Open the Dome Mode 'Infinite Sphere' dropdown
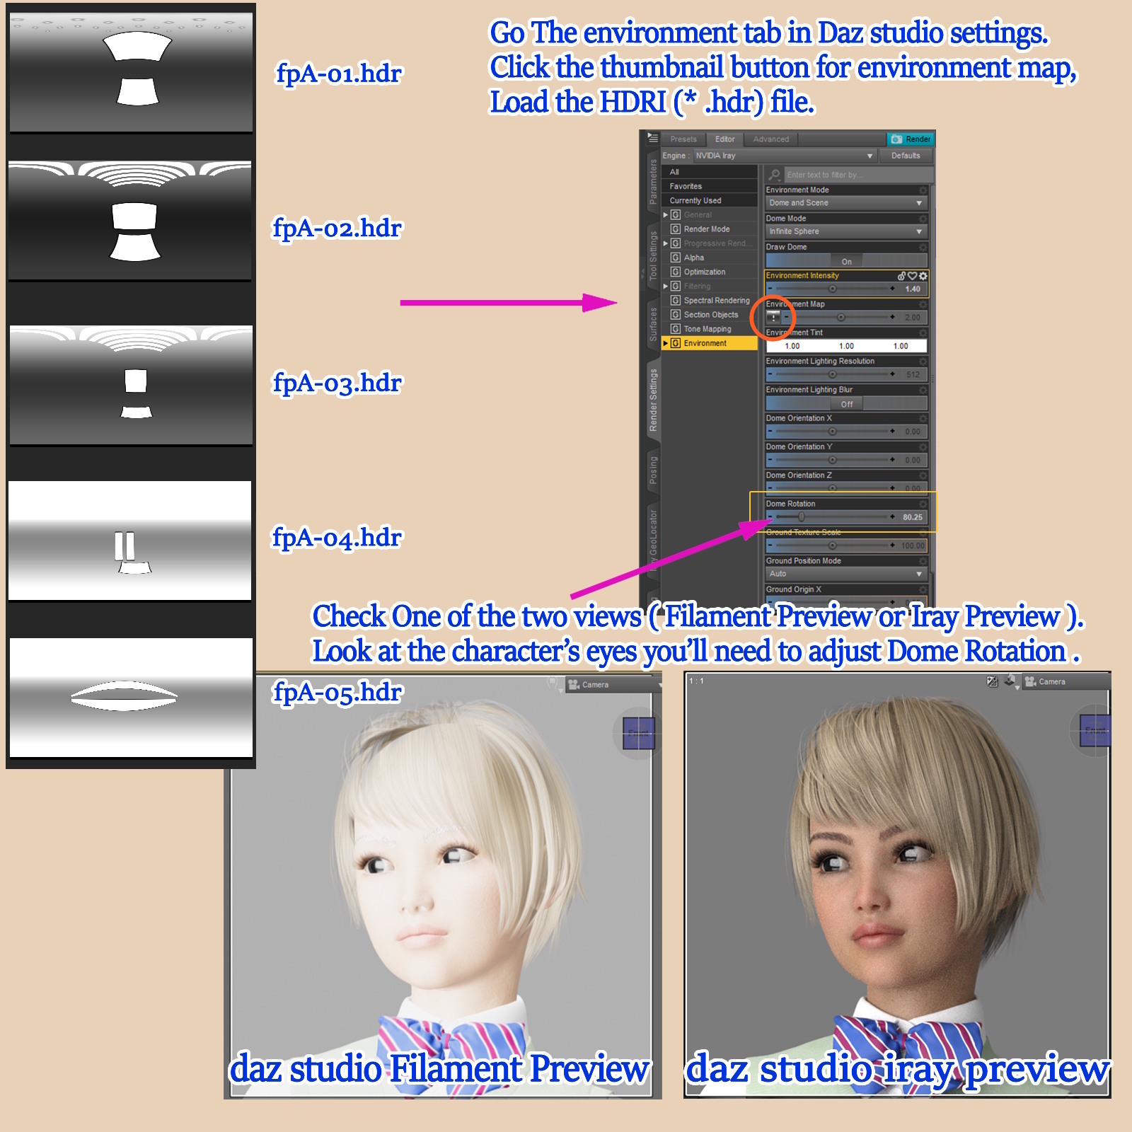1132x1132 pixels. tap(846, 231)
